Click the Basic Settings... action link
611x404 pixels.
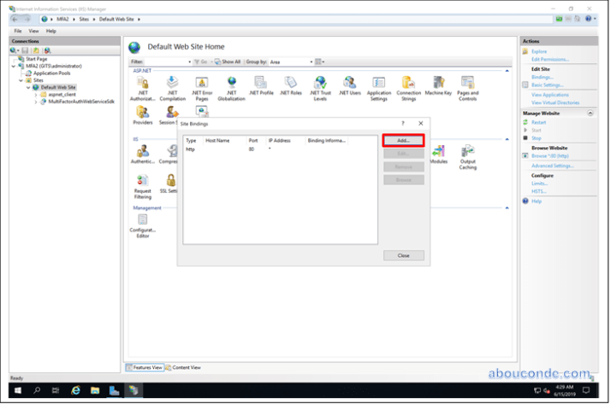548,85
